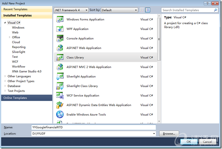Image resolution: width=222 pixels, height=149 pixels.
Task: Open the Recent Templates section
Action: (26, 9)
